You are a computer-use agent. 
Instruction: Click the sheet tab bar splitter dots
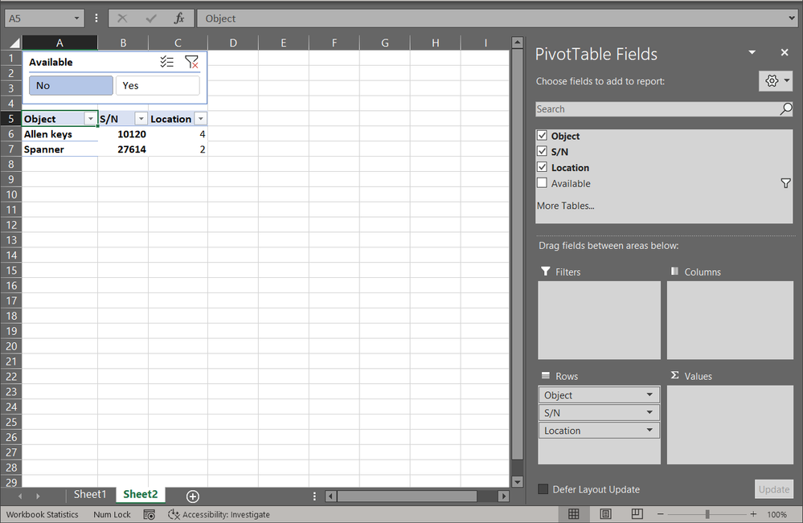tap(314, 496)
